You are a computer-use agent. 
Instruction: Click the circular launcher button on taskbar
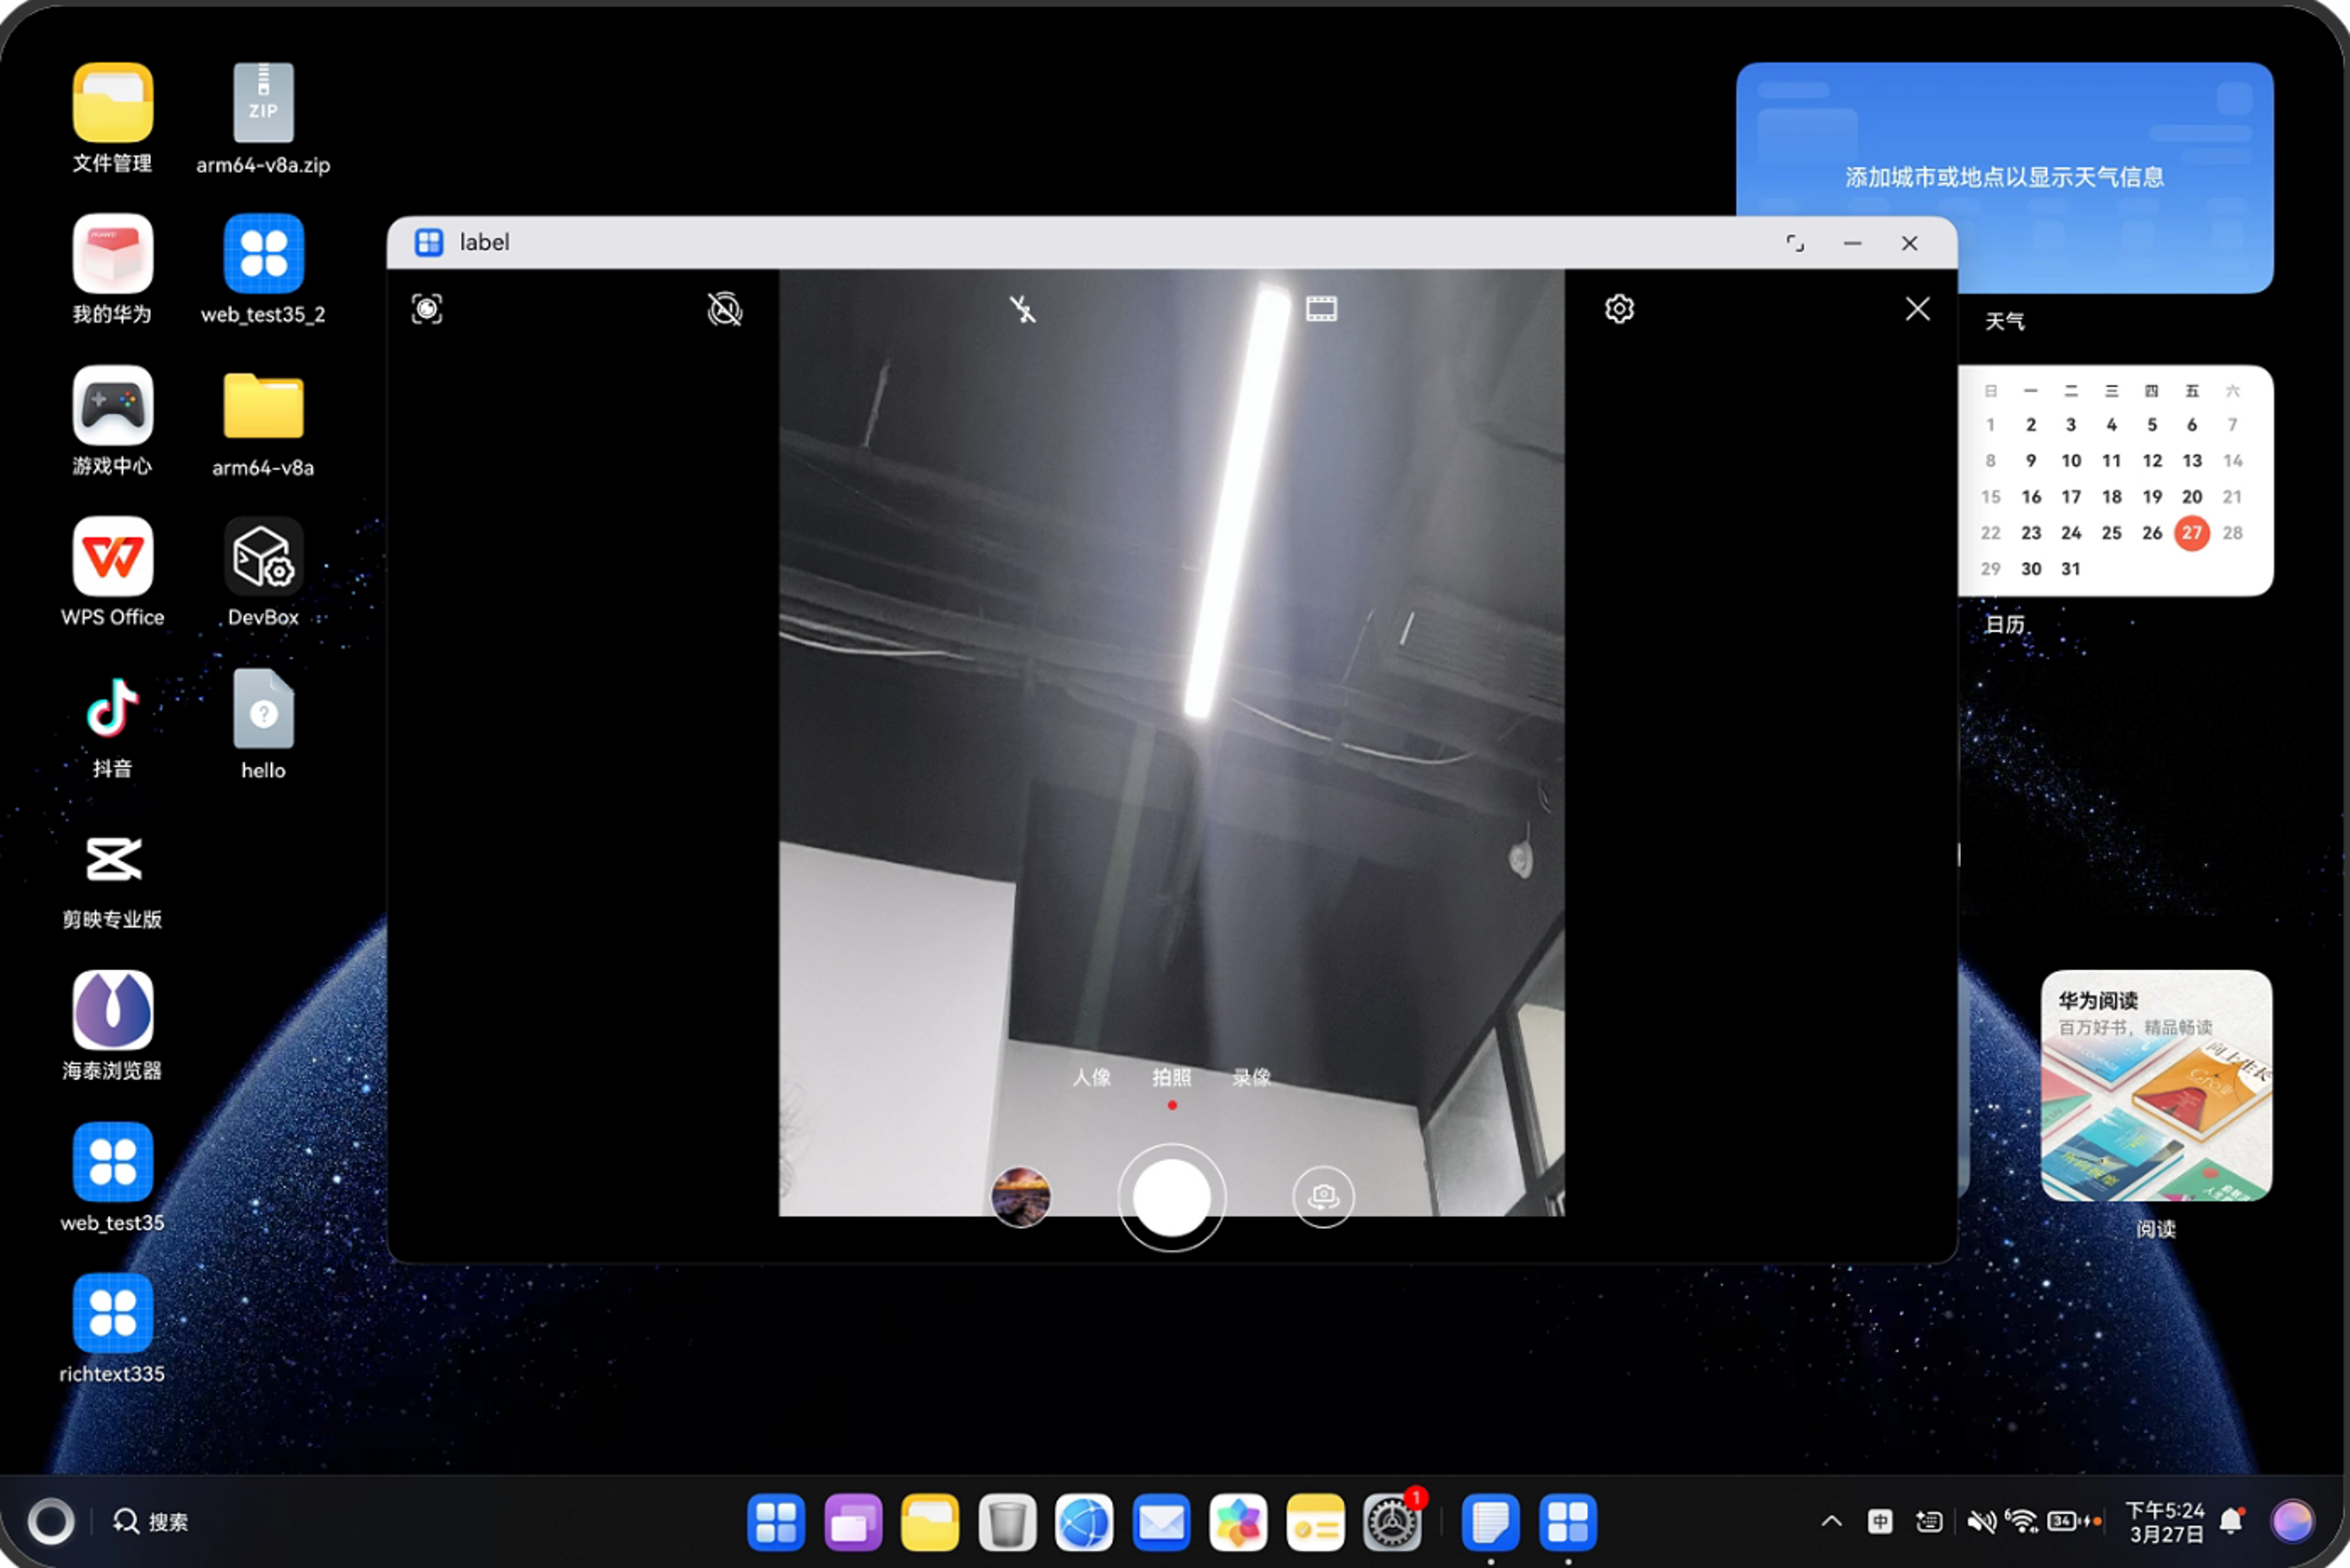coord(50,1521)
